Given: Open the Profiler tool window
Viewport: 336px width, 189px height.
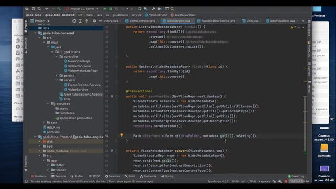Looking at the screenshot, I should click(77, 176).
